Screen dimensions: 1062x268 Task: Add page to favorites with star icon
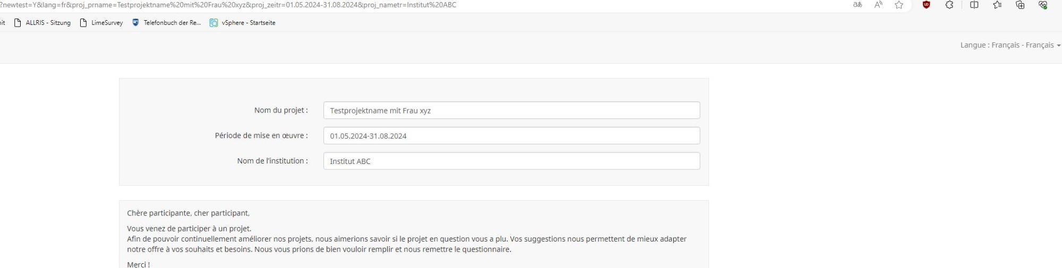(x=899, y=5)
